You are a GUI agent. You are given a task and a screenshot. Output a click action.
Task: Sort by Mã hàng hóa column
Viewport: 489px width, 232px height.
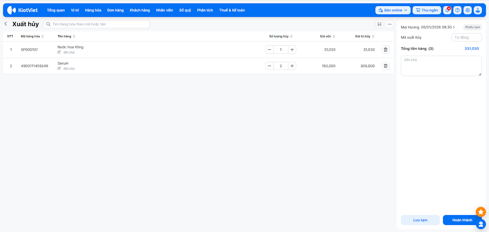pos(32,36)
